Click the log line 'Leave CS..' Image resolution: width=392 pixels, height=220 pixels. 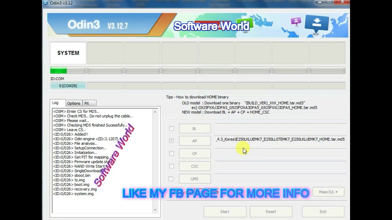(69, 130)
